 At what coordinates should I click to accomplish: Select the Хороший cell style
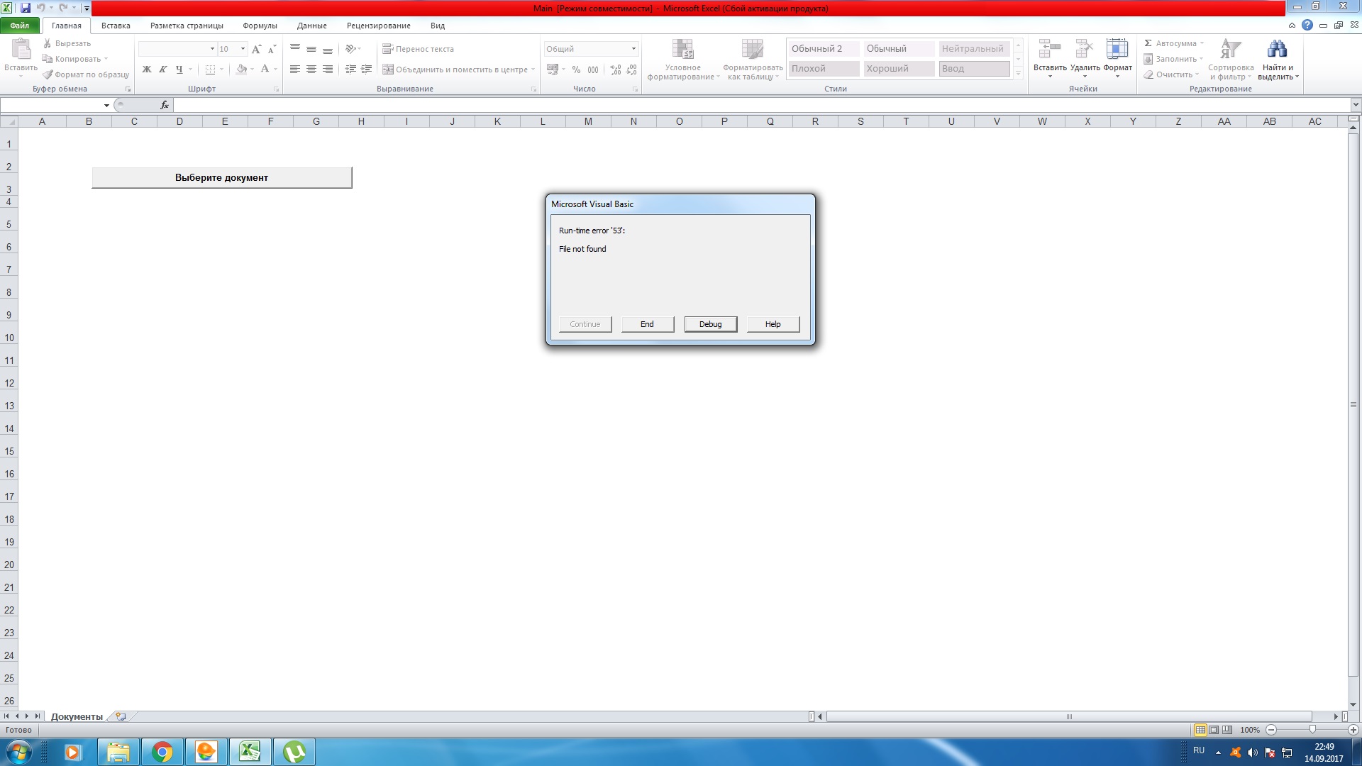click(x=898, y=69)
